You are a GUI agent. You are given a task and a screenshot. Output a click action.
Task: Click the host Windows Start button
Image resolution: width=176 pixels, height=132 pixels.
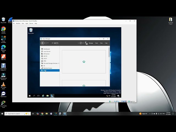[x=2, y=114]
